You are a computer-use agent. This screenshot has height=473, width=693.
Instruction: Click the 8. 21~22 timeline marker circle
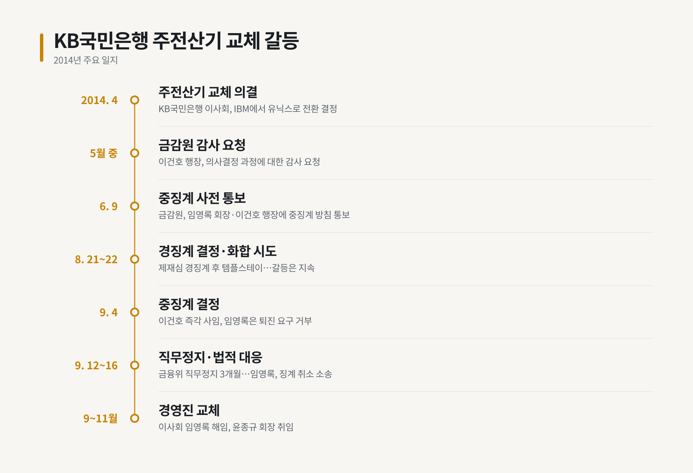135,259
